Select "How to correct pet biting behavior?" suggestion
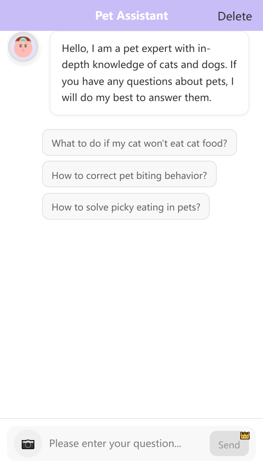The width and height of the screenshot is (263, 468). [x=129, y=175]
